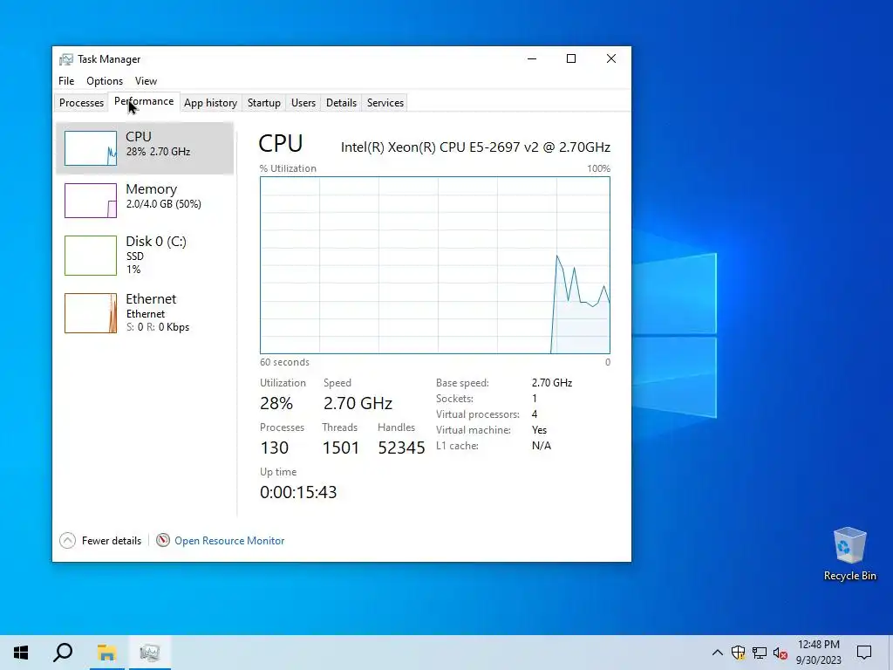The width and height of the screenshot is (893, 670).
Task: Select the Memory mini graph thumbnail
Action: point(91,201)
